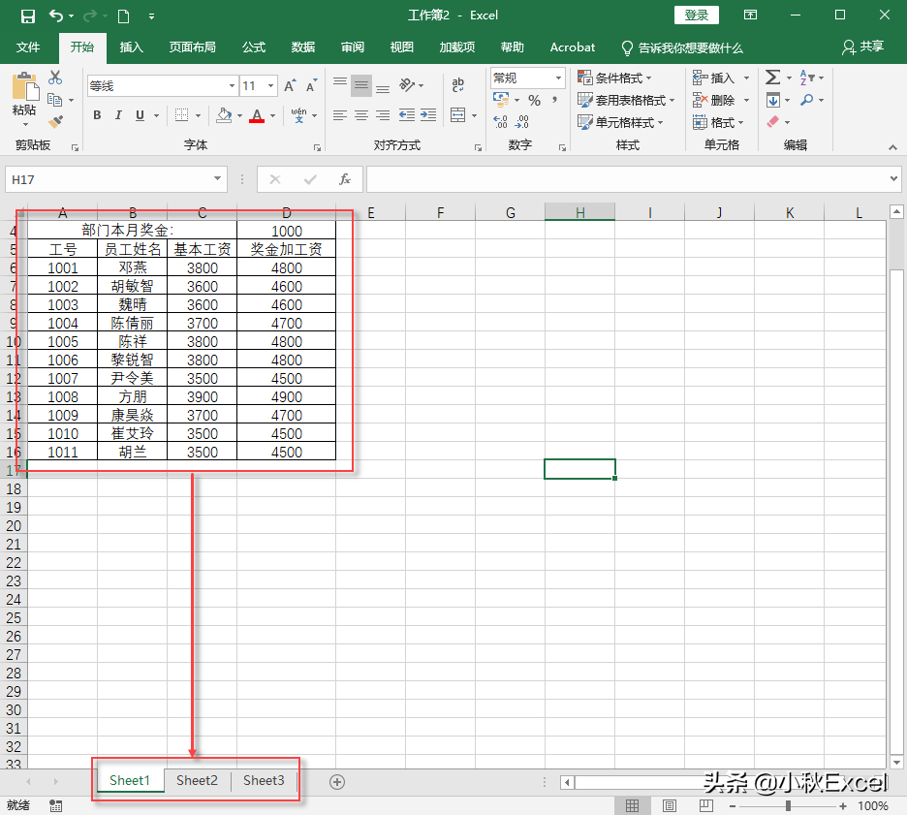Align text to the right
The width and height of the screenshot is (907, 815).
[383, 115]
